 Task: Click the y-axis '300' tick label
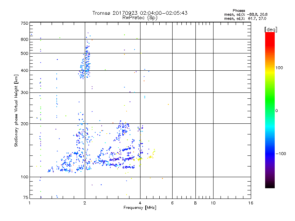pyautogui.click(x=24, y=93)
